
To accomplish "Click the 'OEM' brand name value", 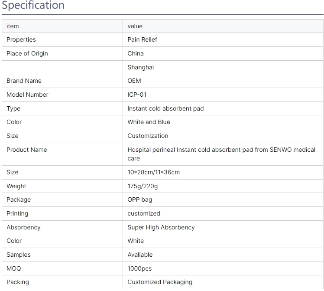I will [134, 81].
